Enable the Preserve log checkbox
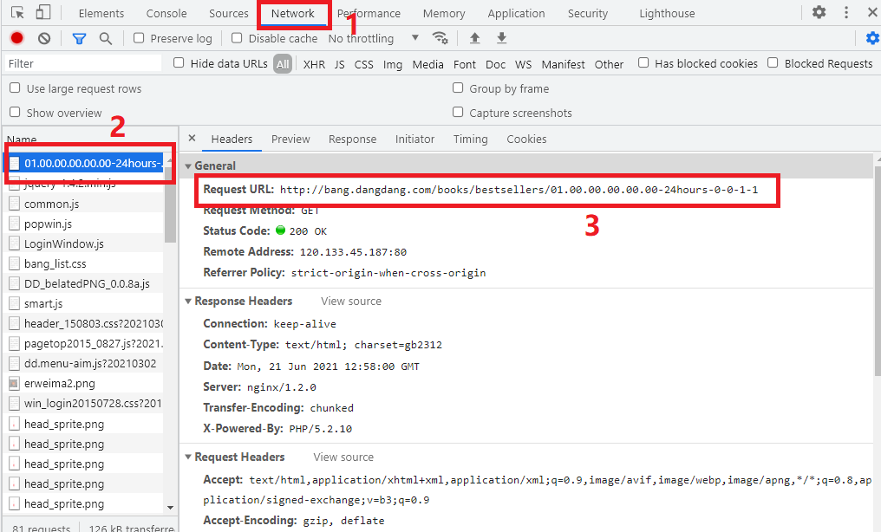This screenshot has height=532, width=881. 139,37
